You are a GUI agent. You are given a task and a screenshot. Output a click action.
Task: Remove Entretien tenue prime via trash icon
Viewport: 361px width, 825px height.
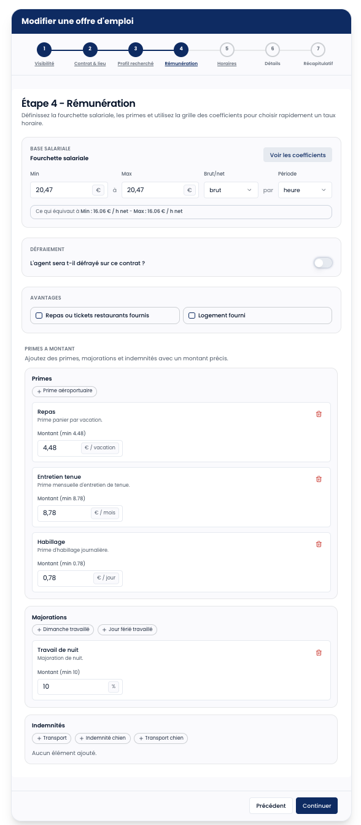pyautogui.click(x=319, y=479)
